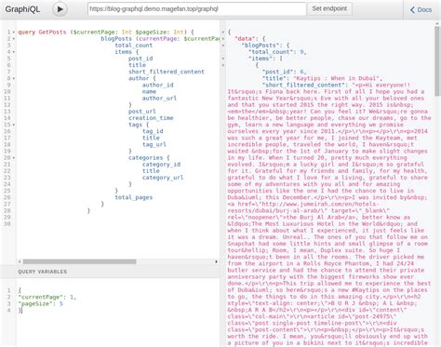Click the "post_id" key in results
The image size is (441, 347).
coord(277,72)
